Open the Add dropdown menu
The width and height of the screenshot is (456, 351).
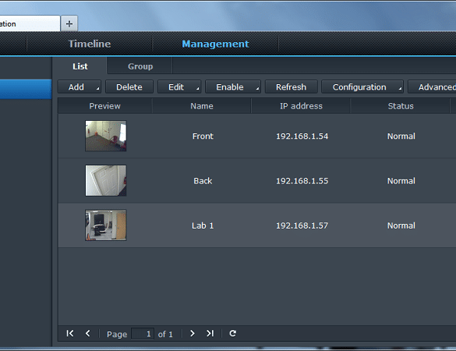(80, 87)
